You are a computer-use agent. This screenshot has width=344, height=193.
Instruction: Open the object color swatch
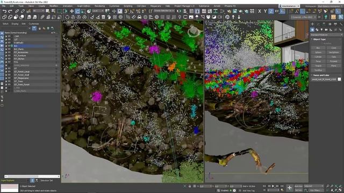339,79
